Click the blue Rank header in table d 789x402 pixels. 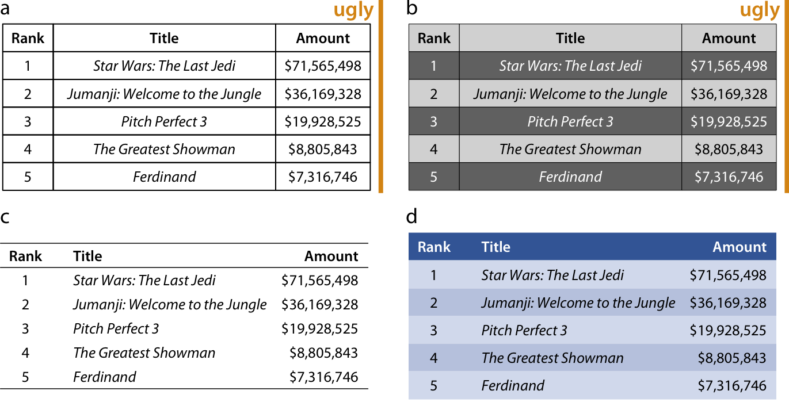click(x=434, y=247)
